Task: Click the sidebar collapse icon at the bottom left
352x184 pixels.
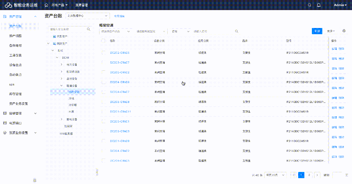Action: pyautogui.click(x=35, y=180)
